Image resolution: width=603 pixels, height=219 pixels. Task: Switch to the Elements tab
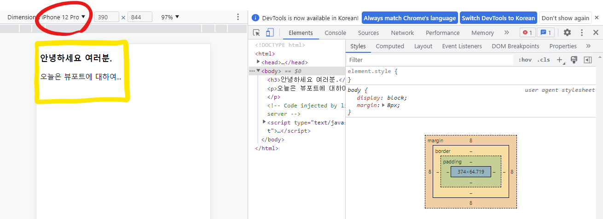click(x=301, y=33)
